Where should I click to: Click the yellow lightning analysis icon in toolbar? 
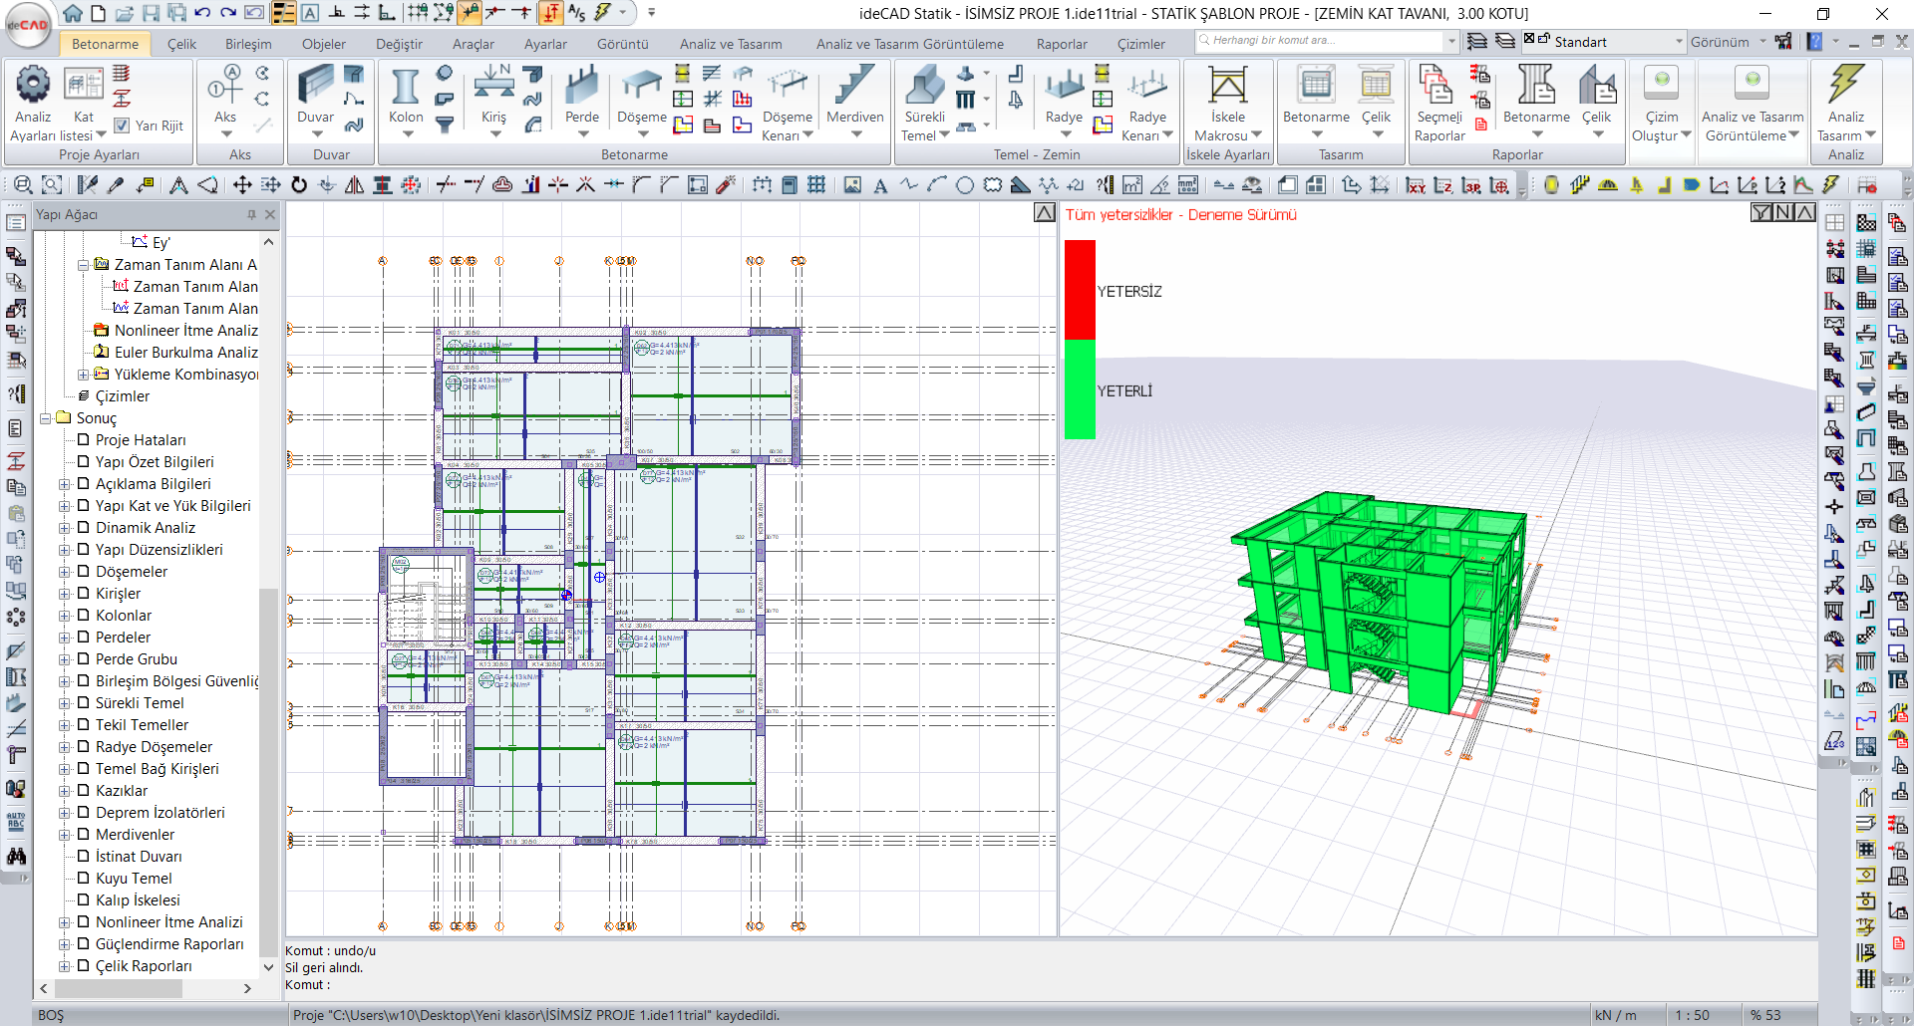pyautogui.click(x=1831, y=185)
